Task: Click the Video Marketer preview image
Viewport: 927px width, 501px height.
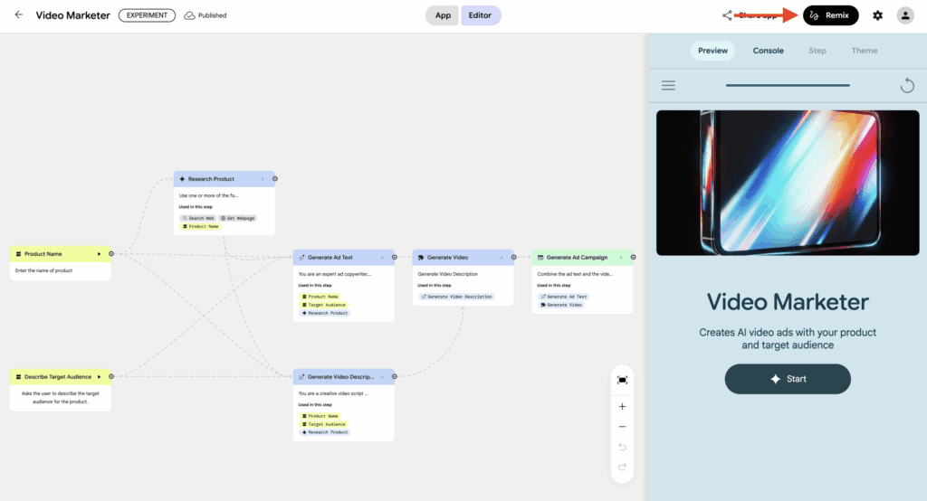Action: (x=786, y=183)
